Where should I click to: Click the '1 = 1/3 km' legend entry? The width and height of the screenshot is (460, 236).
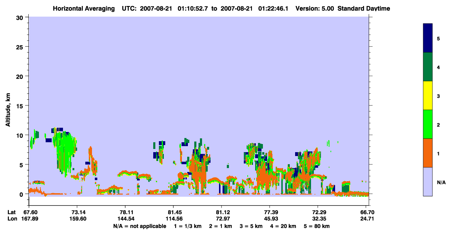[189, 226]
